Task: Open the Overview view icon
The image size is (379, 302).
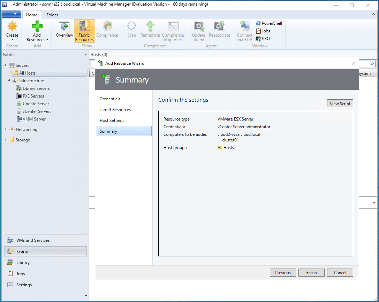Action: (64, 27)
